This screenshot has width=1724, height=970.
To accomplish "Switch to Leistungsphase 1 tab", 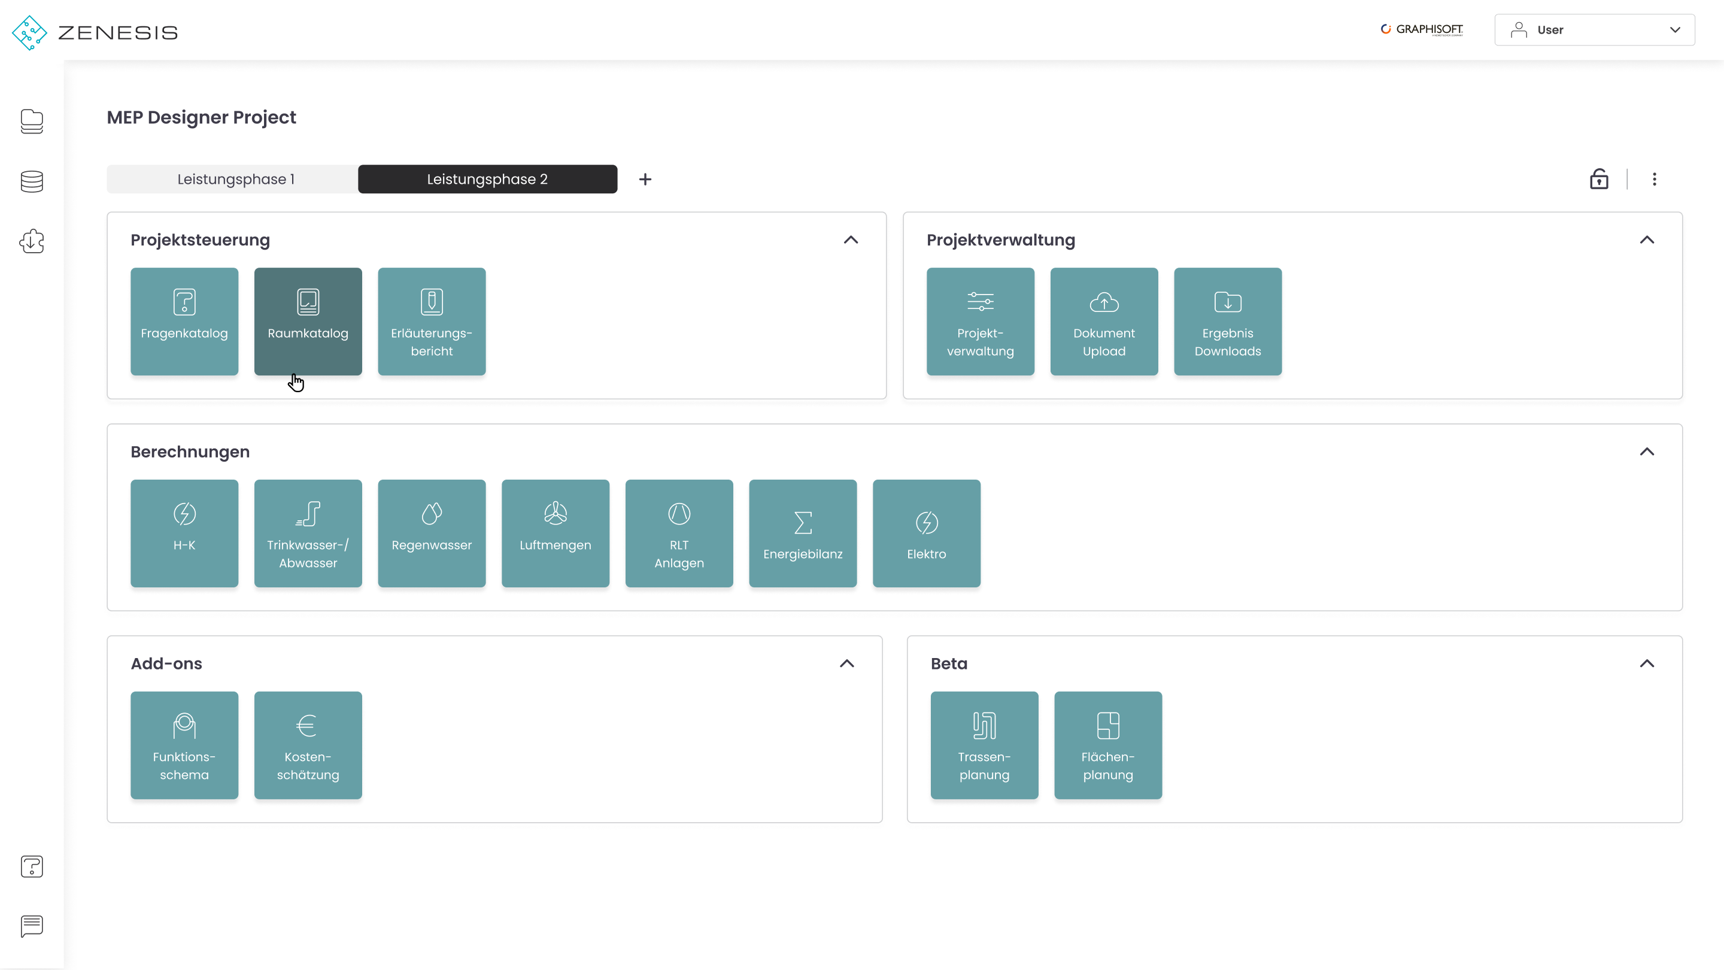I will [x=235, y=179].
